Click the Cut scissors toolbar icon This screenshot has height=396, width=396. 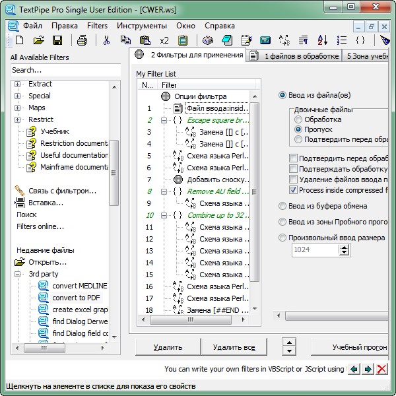106,41
